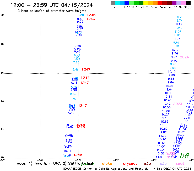194x171 pixels.
Task: Click the gray 3 ft legend swatch
Action: (x=113, y=3)
